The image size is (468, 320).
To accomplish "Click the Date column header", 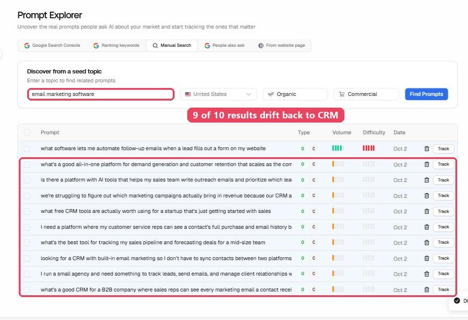I will (399, 132).
